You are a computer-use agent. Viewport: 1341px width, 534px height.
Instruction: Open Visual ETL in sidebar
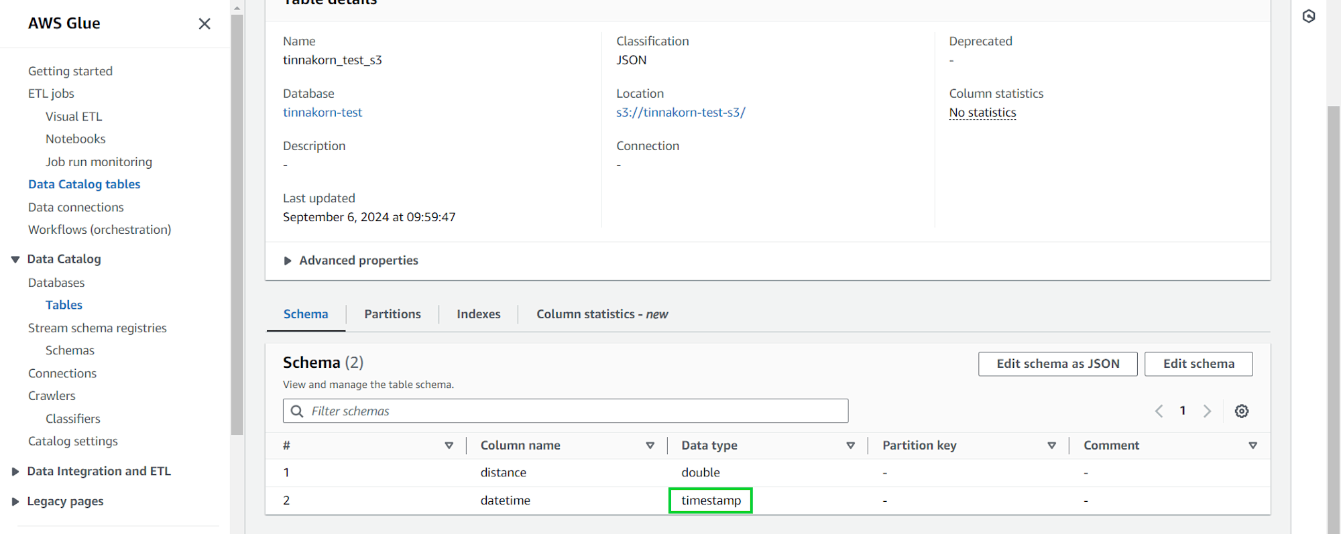[x=74, y=117]
